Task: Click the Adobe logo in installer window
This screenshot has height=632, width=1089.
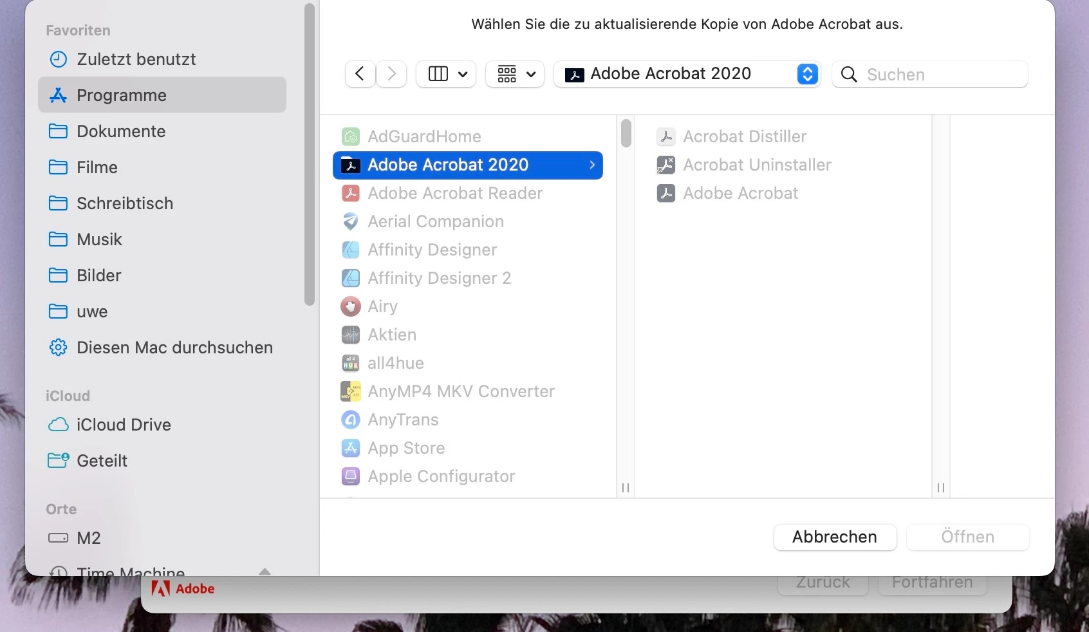Action: 183,588
